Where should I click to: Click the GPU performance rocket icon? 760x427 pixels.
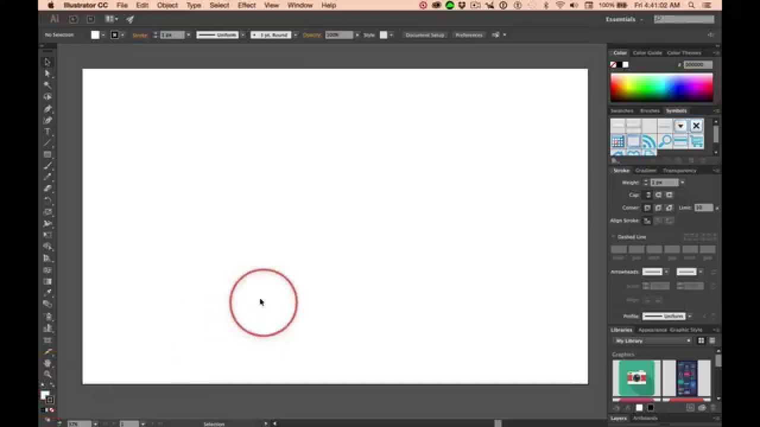[130, 19]
